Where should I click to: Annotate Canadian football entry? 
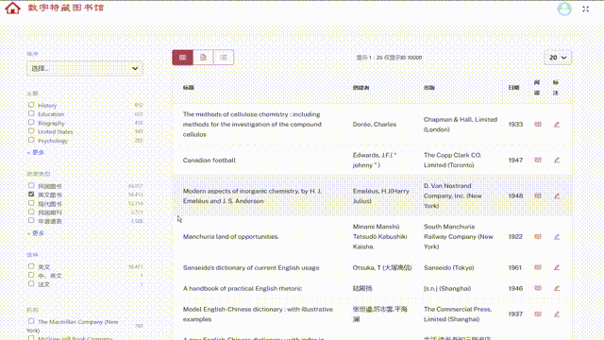[557, 160]
